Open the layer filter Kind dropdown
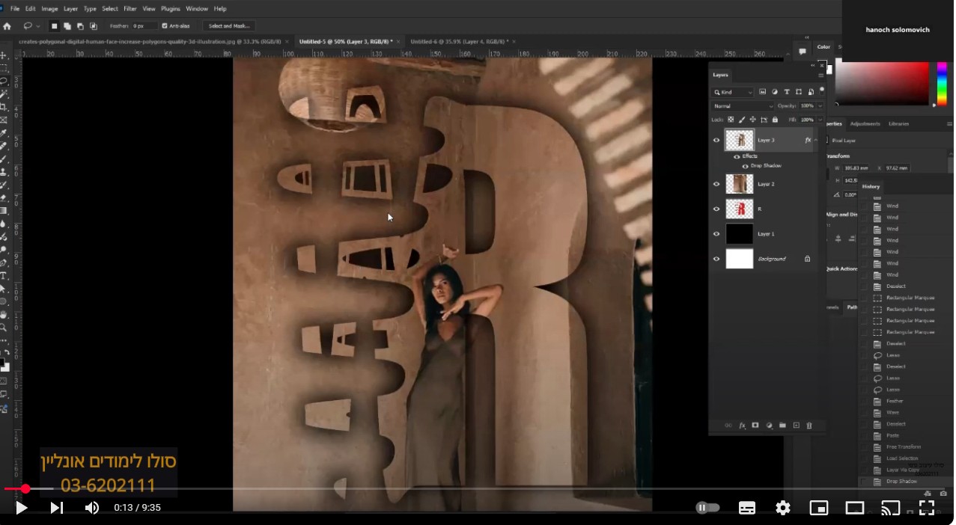Screen dimensions: 956x525 pyautogui.click(x=733, y=92)
